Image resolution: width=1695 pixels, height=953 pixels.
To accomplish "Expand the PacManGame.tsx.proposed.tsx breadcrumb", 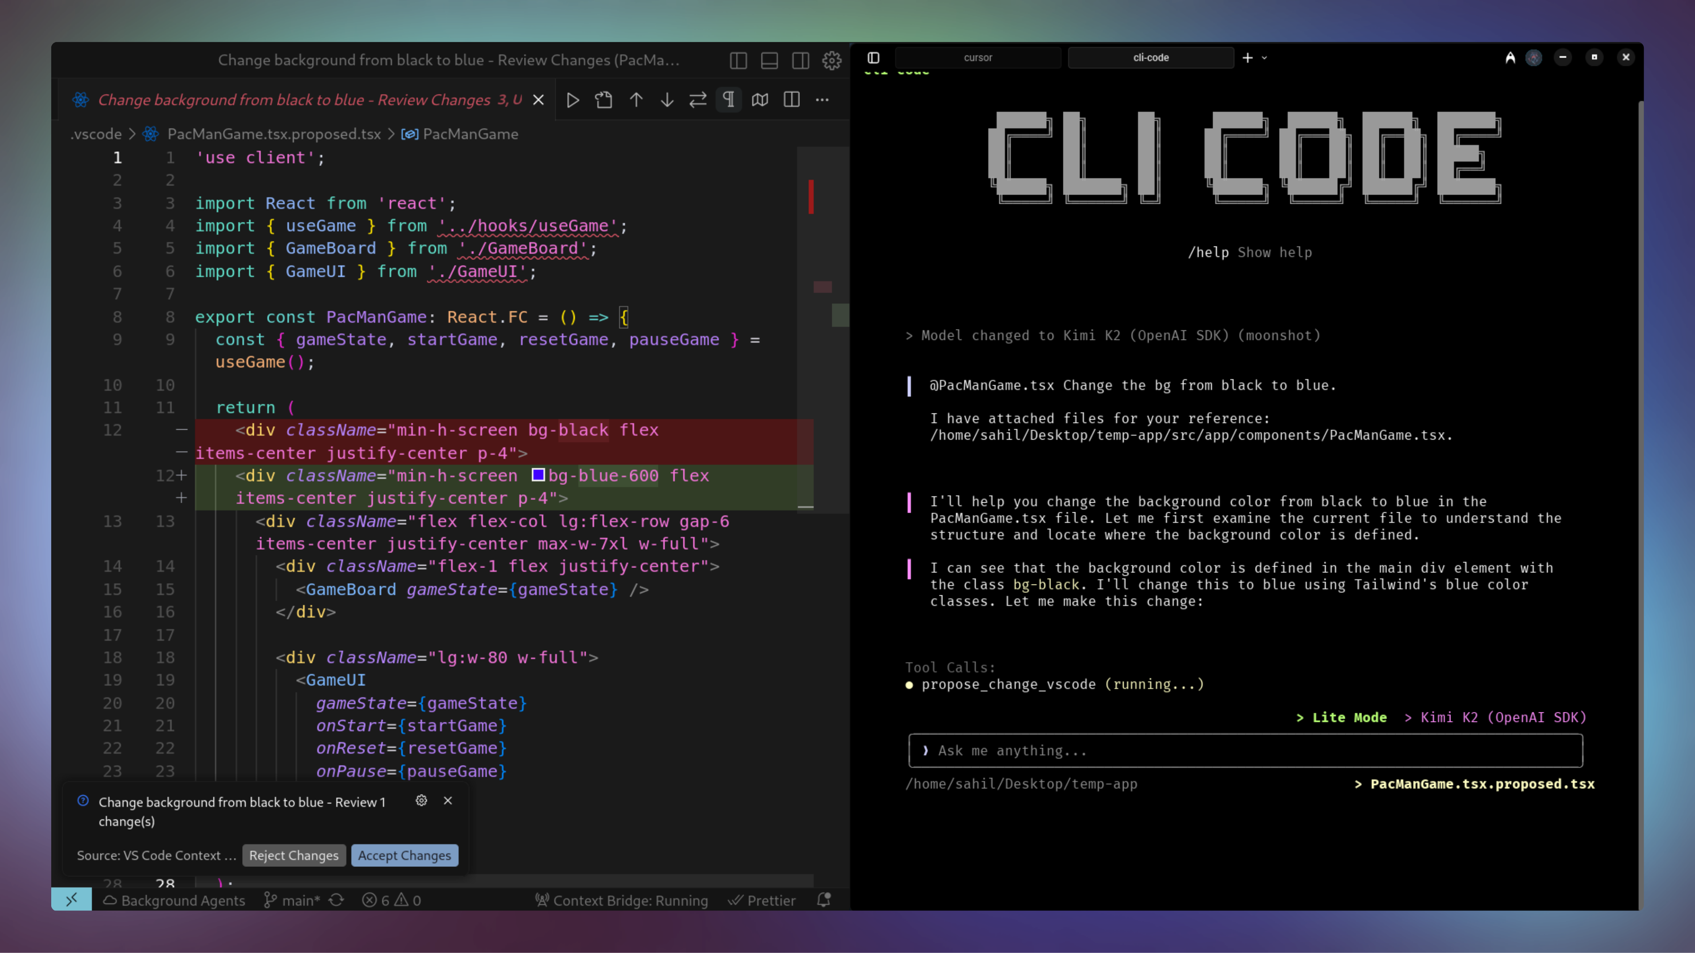I will pos(274,133).
